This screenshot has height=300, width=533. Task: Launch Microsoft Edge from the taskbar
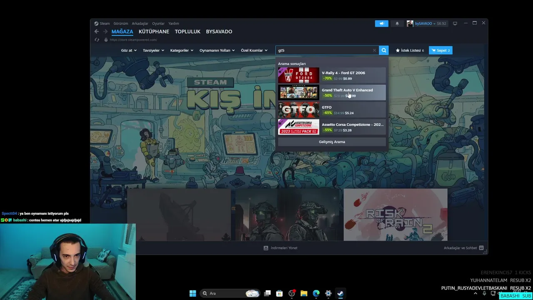[x=316, y=293]
